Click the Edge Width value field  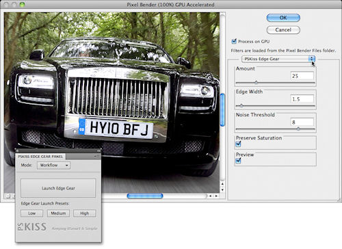coord(302,99)
